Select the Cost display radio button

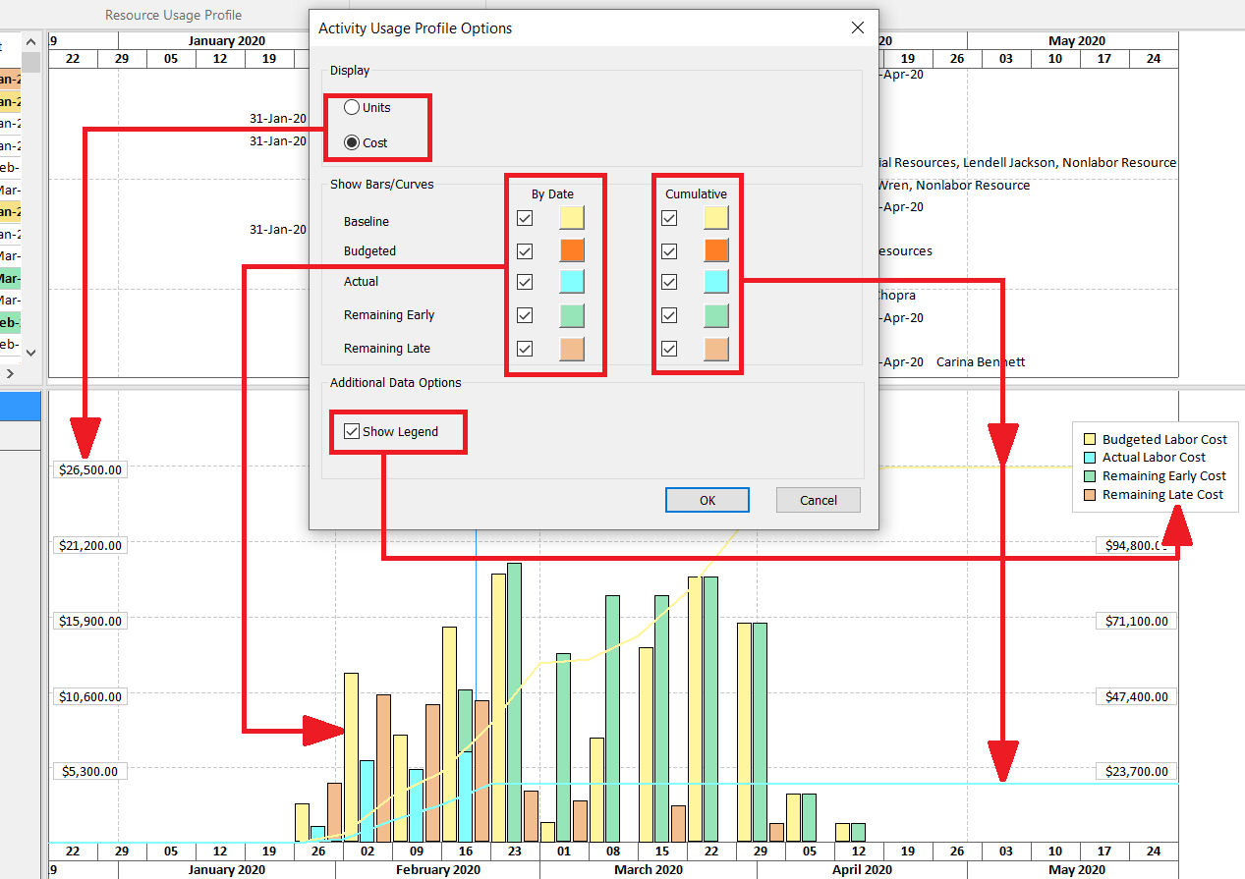coord(352,141)
